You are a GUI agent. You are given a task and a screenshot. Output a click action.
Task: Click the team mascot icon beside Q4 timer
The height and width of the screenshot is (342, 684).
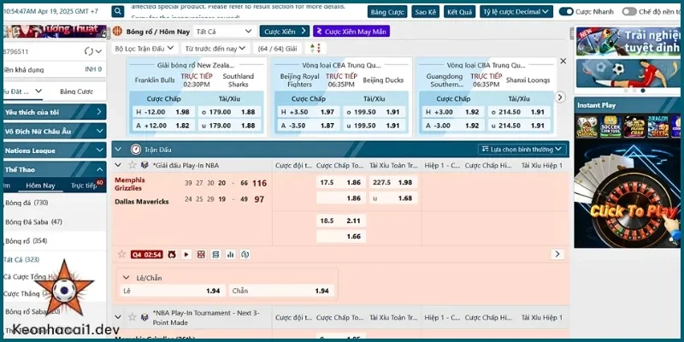(x=172, y=254)
